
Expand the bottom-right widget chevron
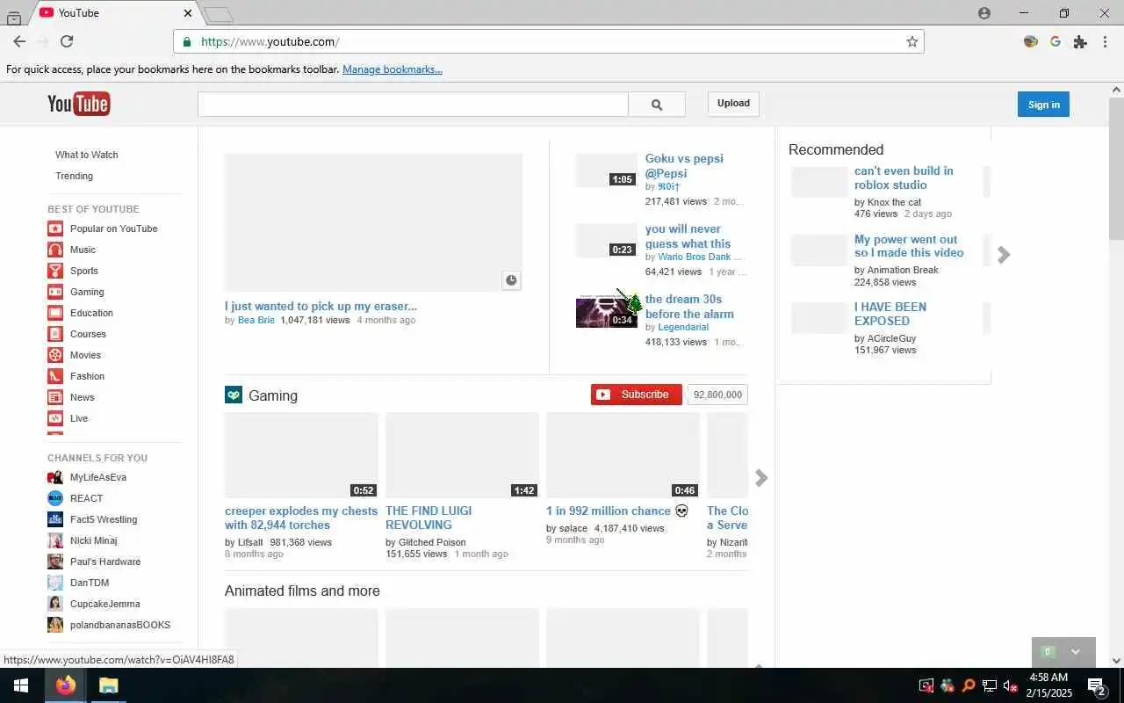[x=1076, y=652]
